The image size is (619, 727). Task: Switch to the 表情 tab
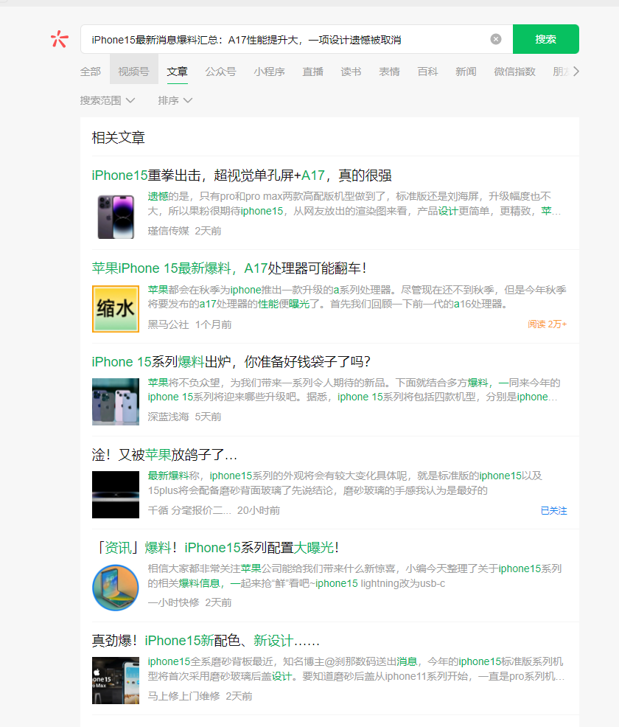pos(389,72)
